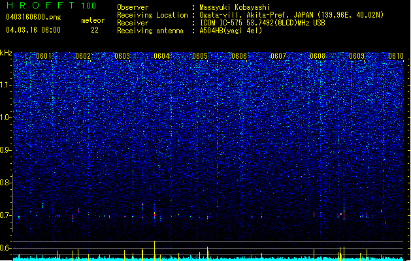Click receiver value ICOM IC-575 53.7492 MHz USB
411x261 pixels.
262,23
